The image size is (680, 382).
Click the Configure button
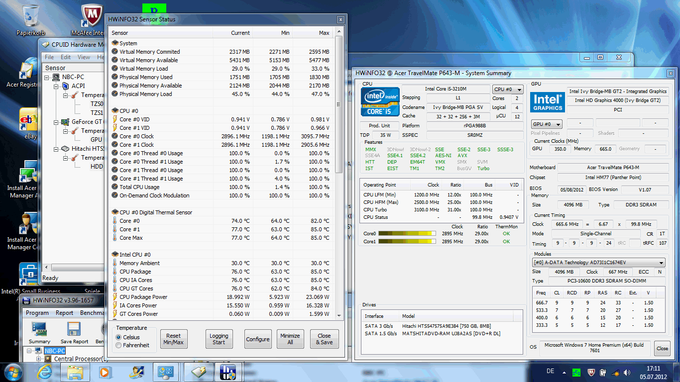(x=258, y=339)
